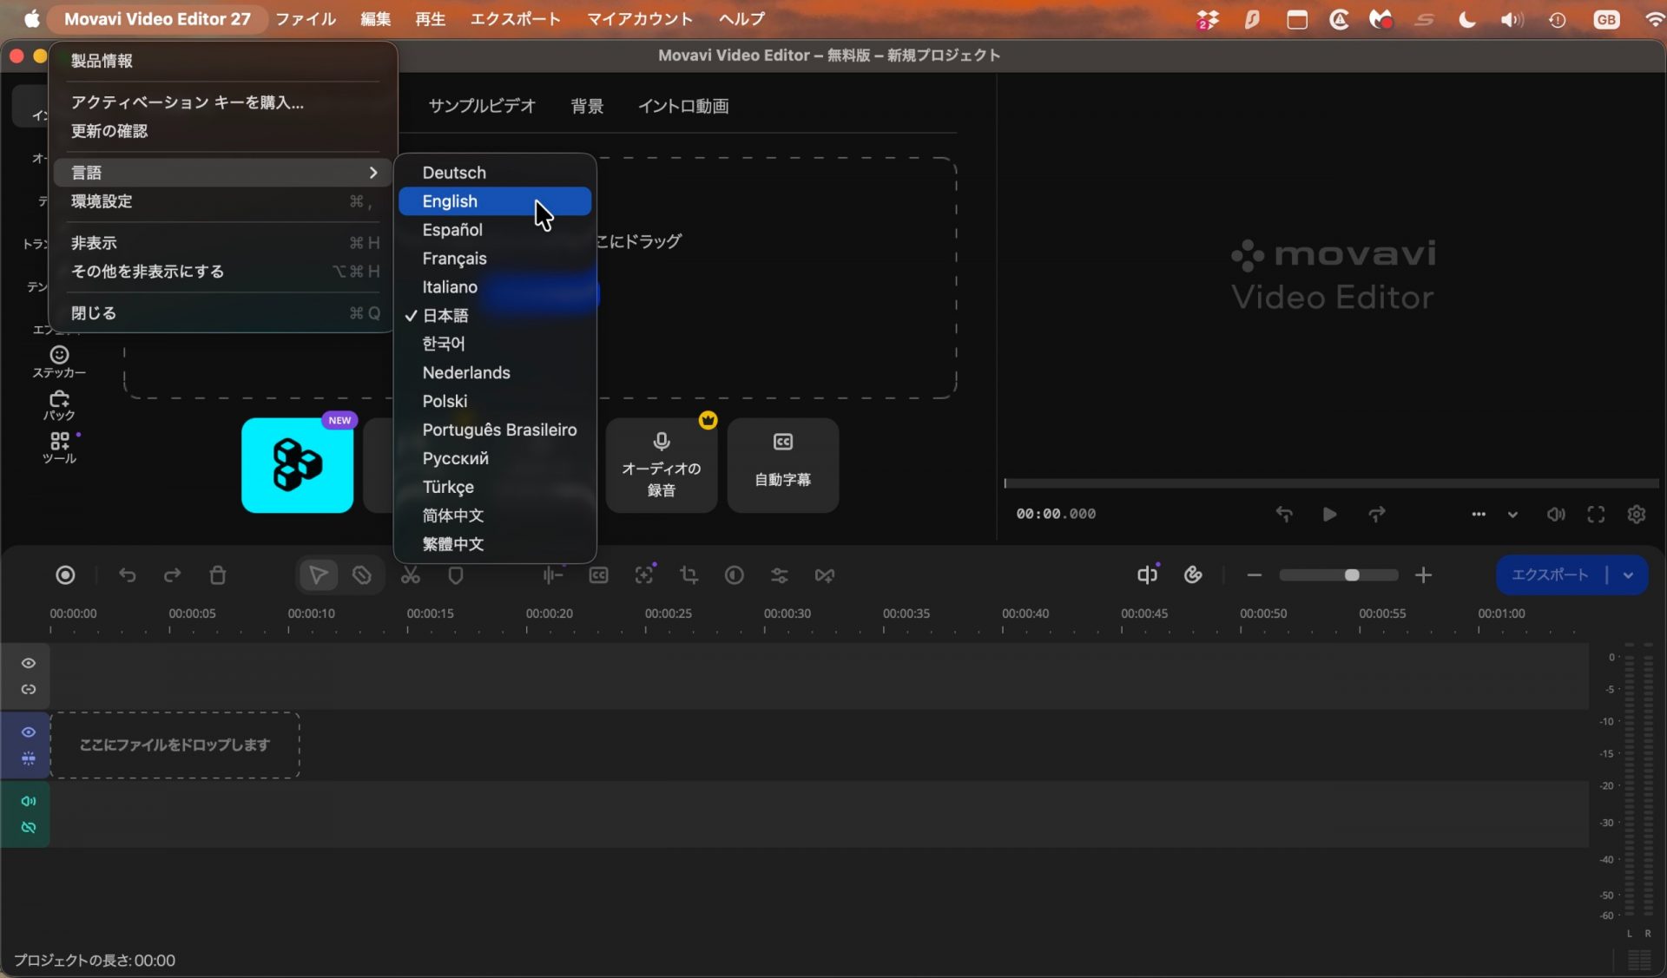Open the Stickers panel in sidebar

click(x=59, y=362)
